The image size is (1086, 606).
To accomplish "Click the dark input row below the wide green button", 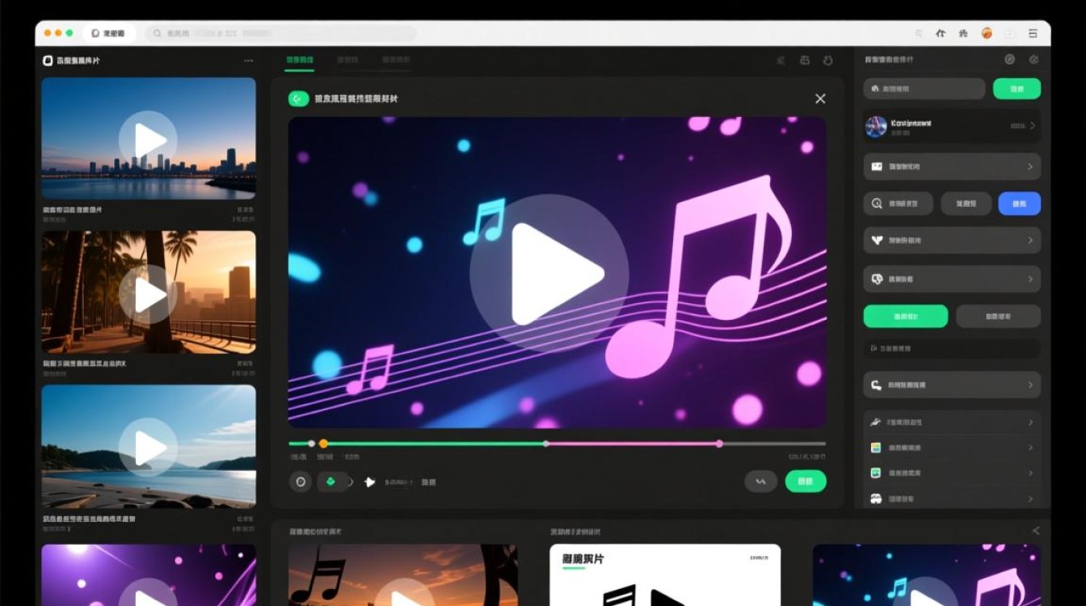I will pos(952,348).
